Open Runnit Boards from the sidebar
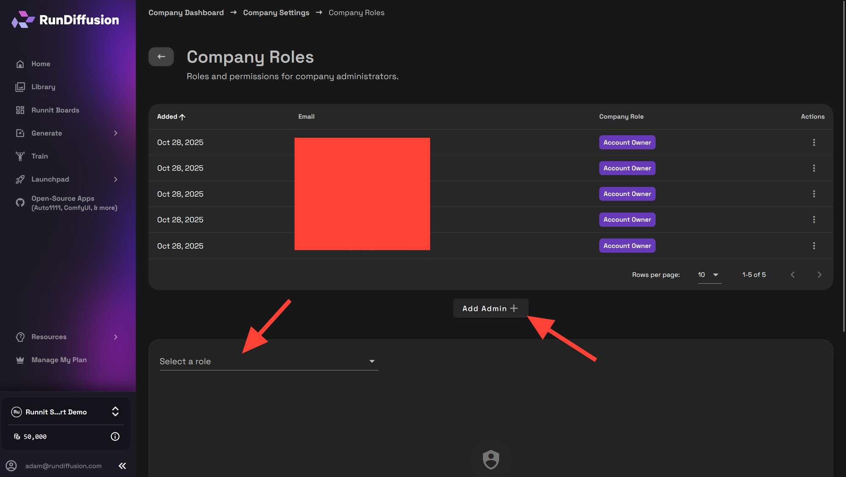Screen dimensions: 846x477 point(20,110)
